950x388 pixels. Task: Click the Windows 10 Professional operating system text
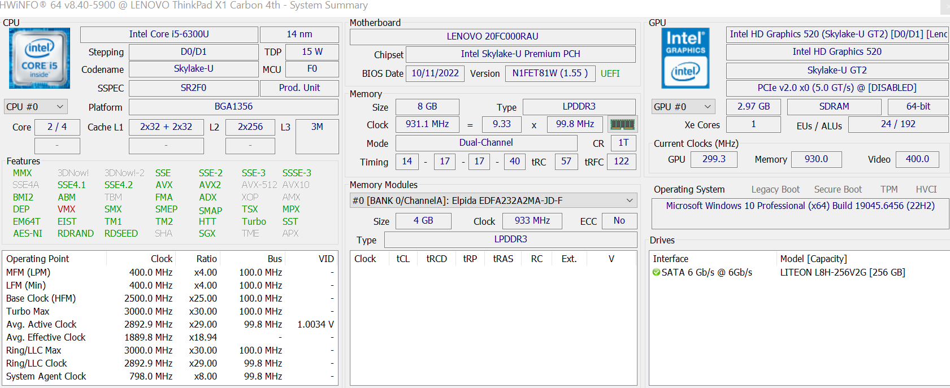tap(800, 206)
